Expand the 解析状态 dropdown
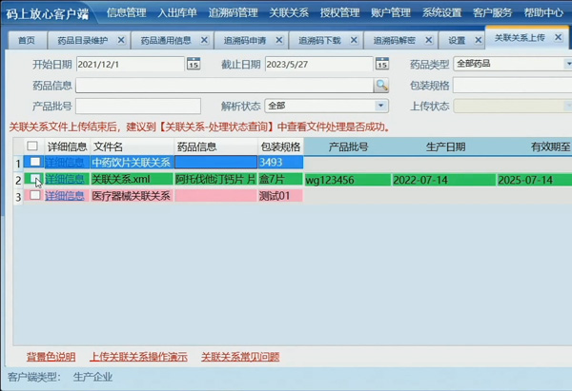The width and height of the screenshot is (572, 391). 381,106
